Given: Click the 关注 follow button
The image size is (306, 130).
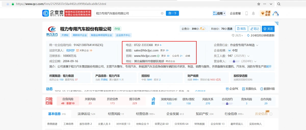Looking at the screenshot, I should pos(268,29).
